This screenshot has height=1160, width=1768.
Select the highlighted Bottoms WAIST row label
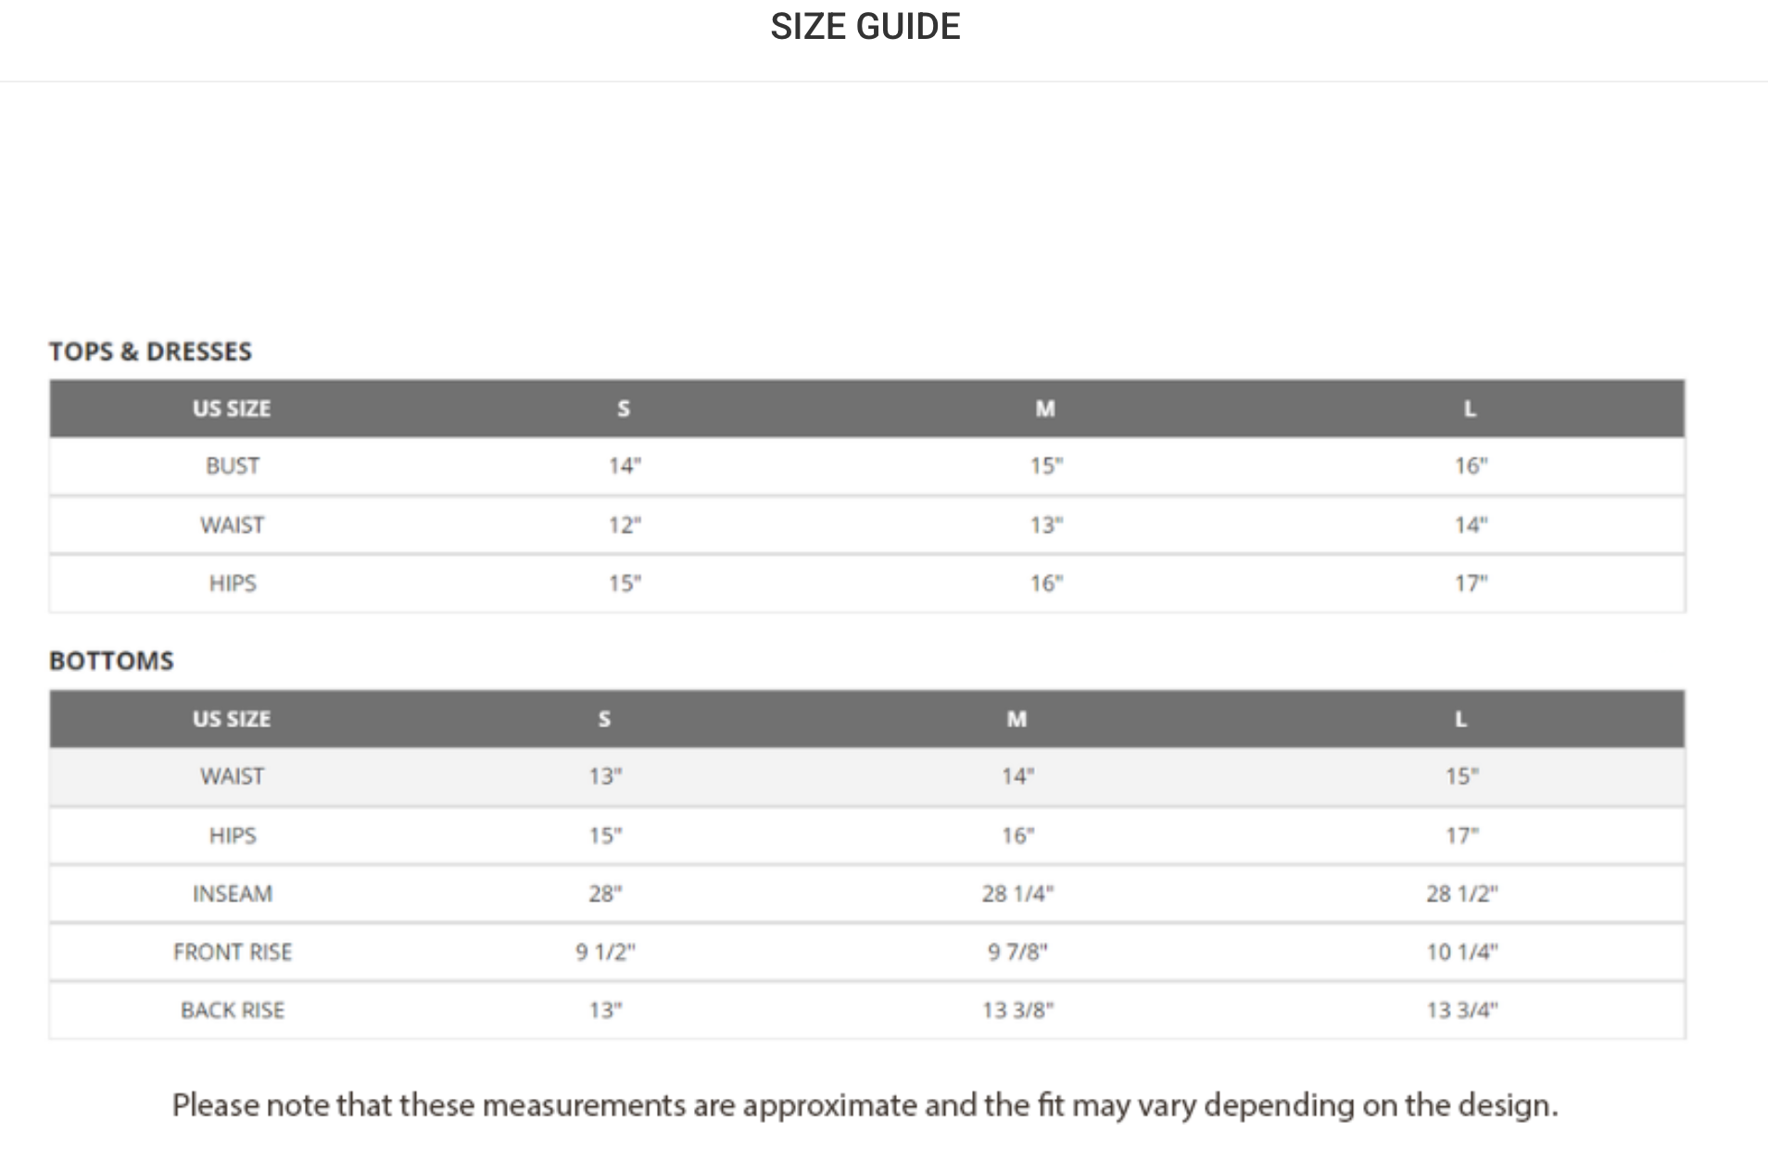click(x=233, y=776)
